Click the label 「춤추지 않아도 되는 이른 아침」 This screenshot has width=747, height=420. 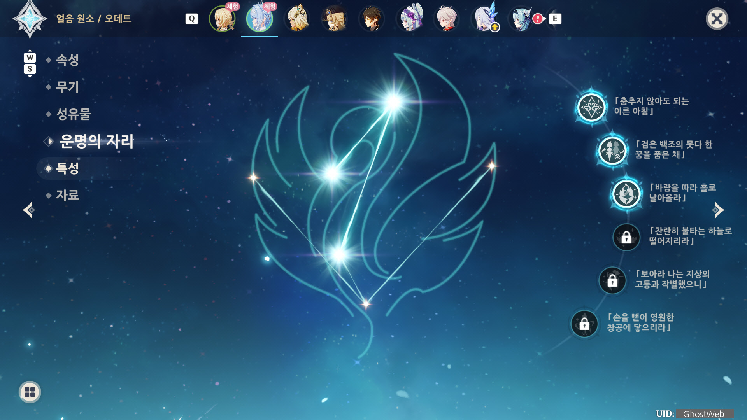pos(651,106)
